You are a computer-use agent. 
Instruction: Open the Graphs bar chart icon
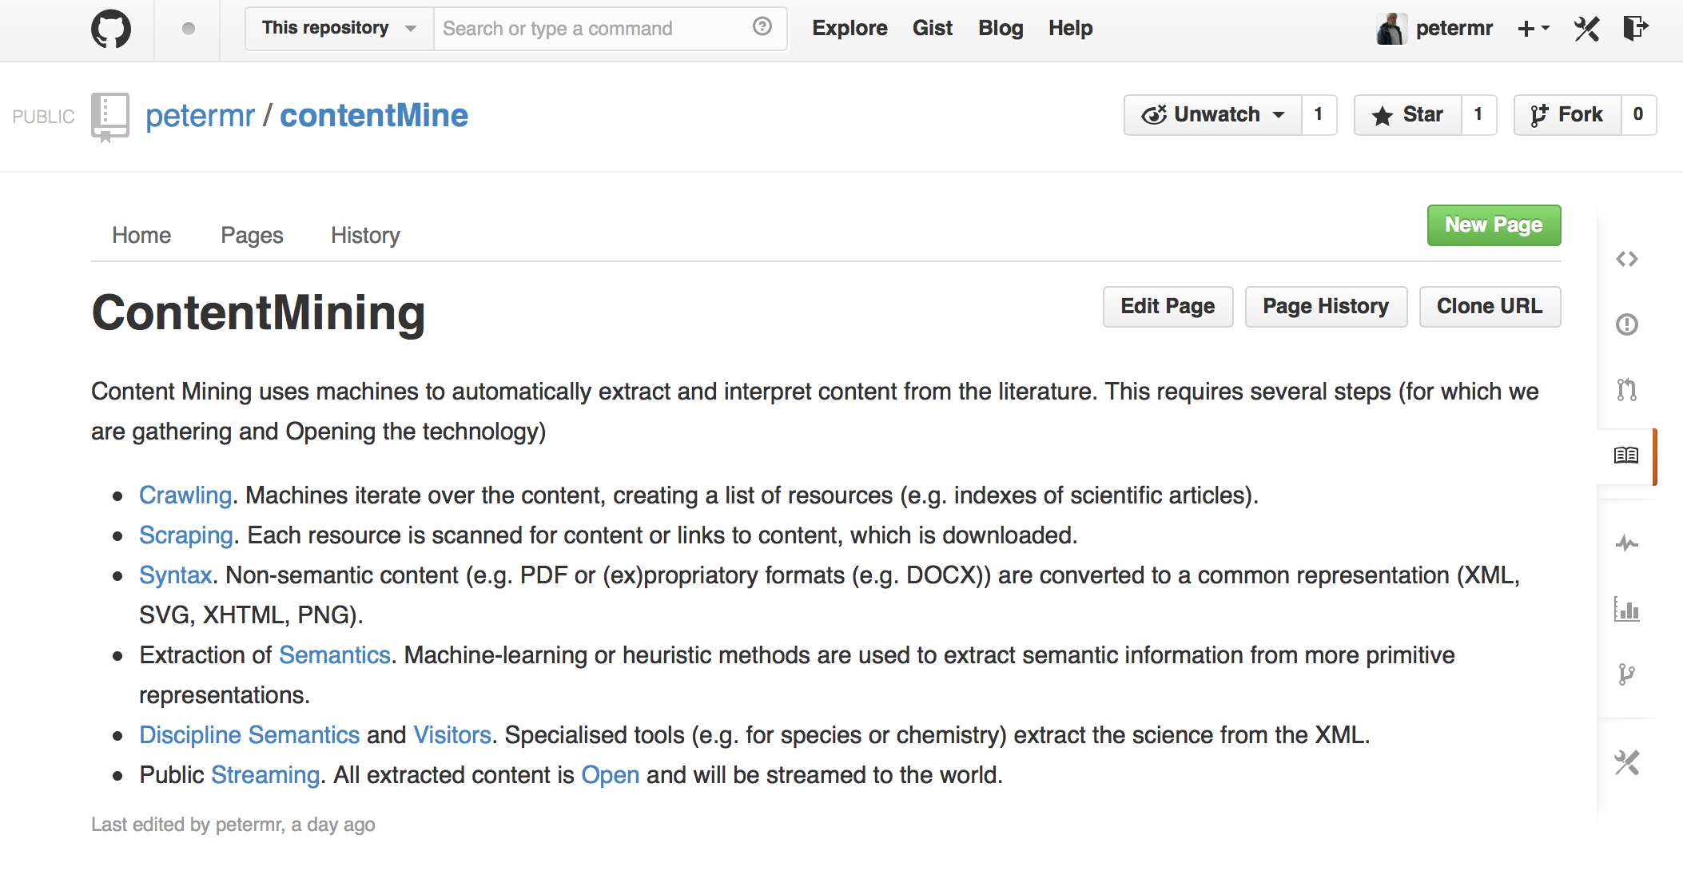(1626, 610)
